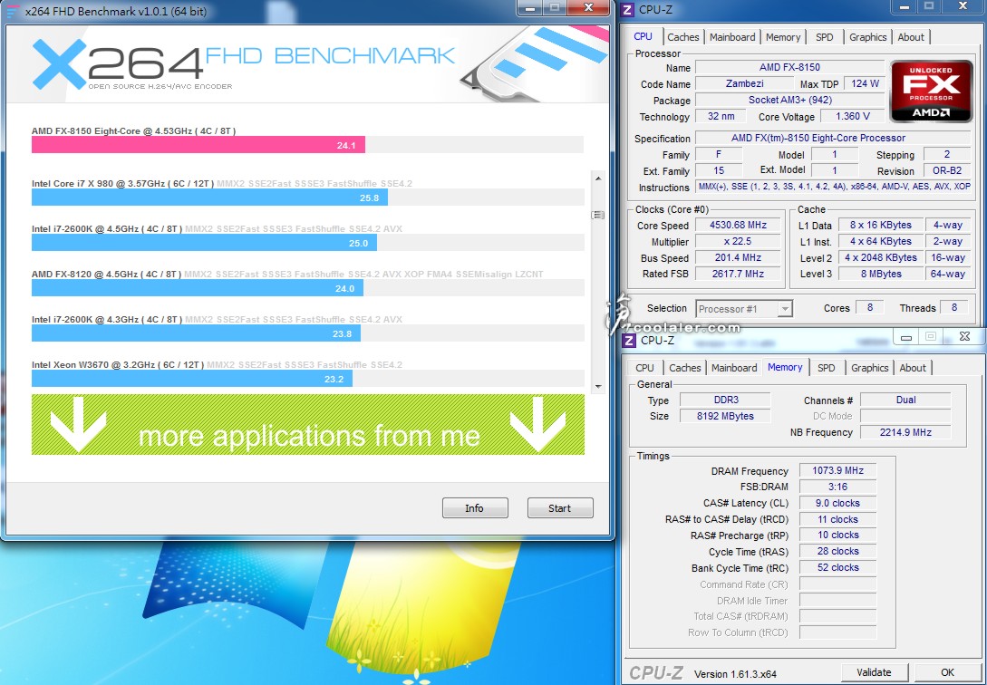This screenshot has height=685, width=987.
Task: Click the right down arrow in green banner
Action: click(537, 424)
